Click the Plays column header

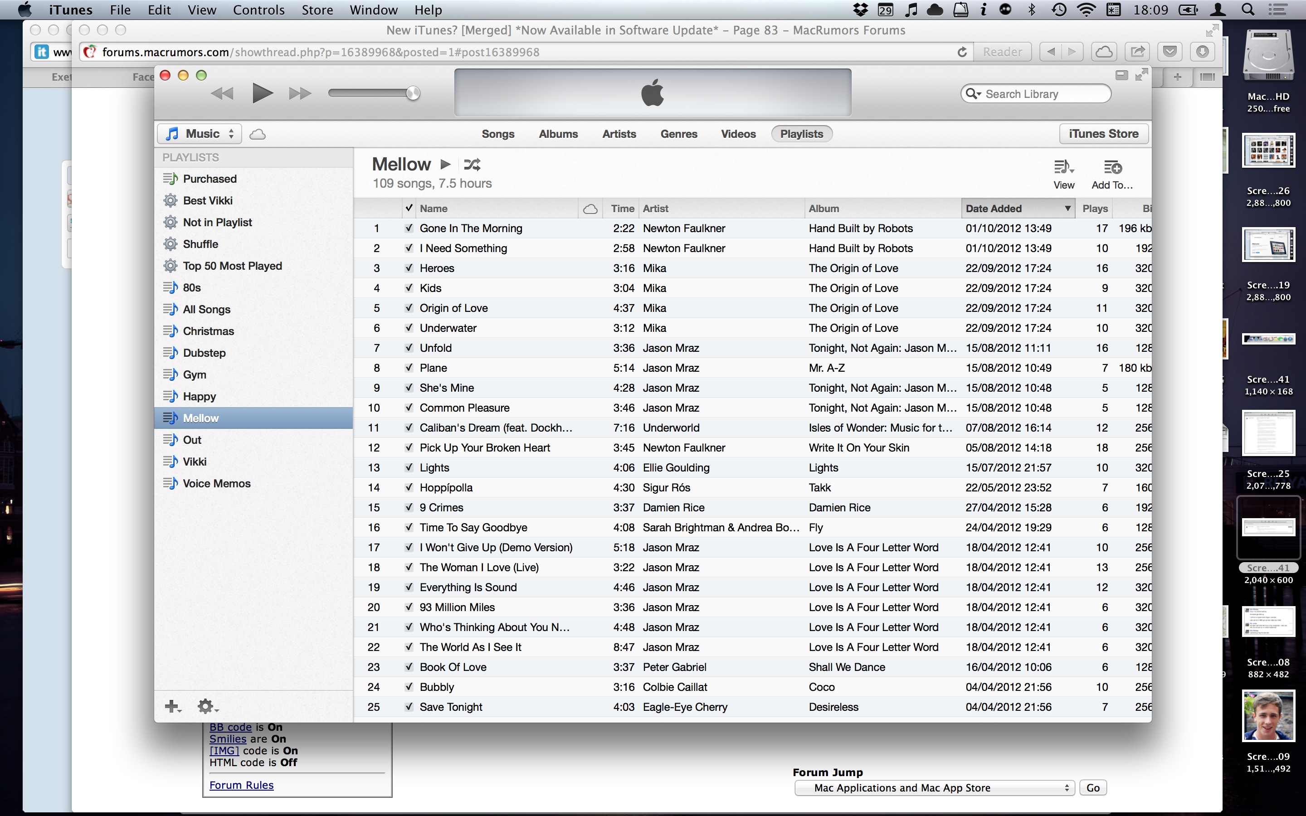pyautogui.click(x=1094, y=209)
